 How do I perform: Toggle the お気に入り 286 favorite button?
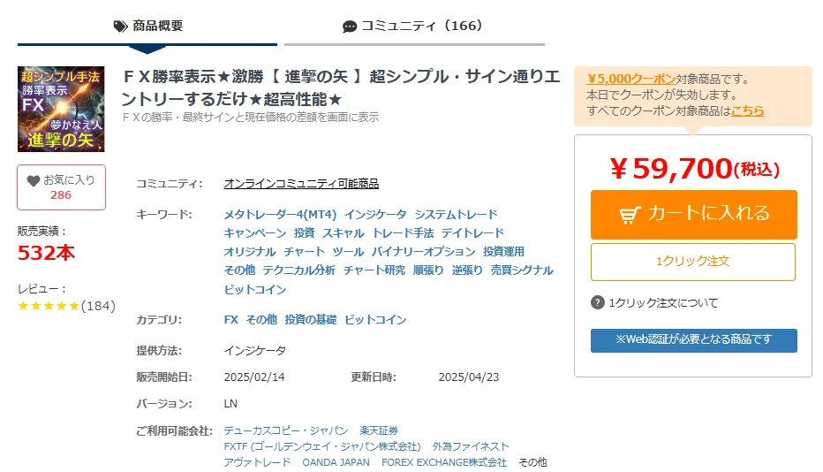point(62,187)
